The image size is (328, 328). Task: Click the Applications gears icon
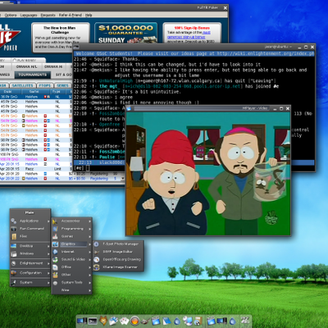[x=14, y=221]
